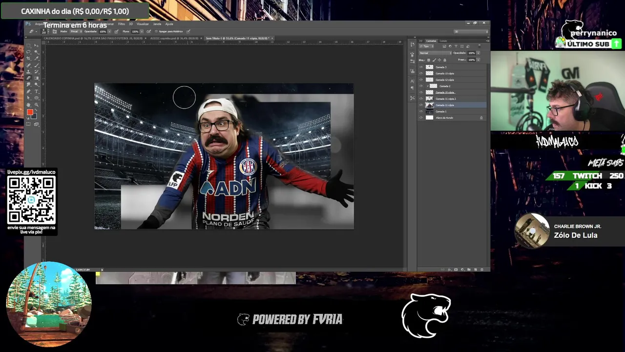Open layer Preenchimento dropdown arrow
This screenshot has width=625, height=352.
(x=478, y=60)
